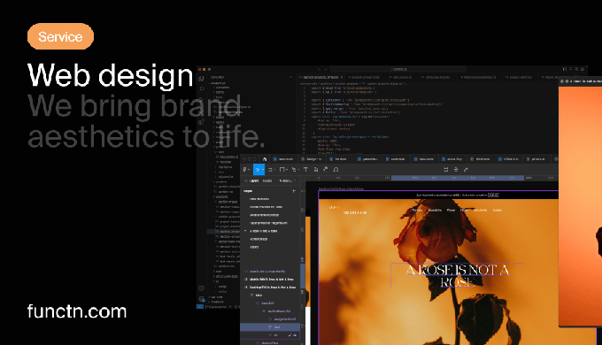602x345 pixels.
Task: Open the Move tool dropdown arrow
Action: point(263,170)
